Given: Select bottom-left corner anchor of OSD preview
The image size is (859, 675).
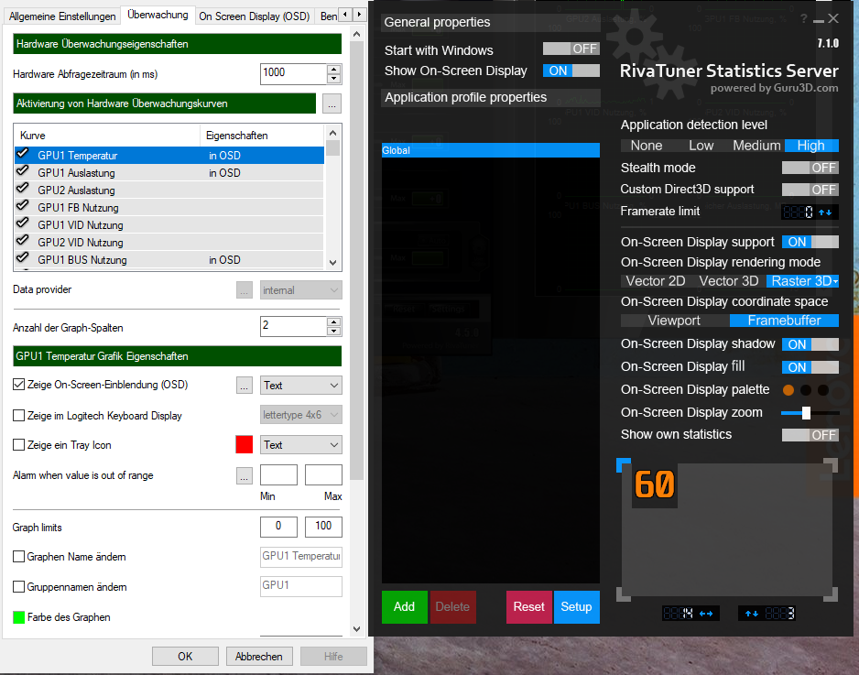Looking at the screenshot, I should [x=624, y=593].
